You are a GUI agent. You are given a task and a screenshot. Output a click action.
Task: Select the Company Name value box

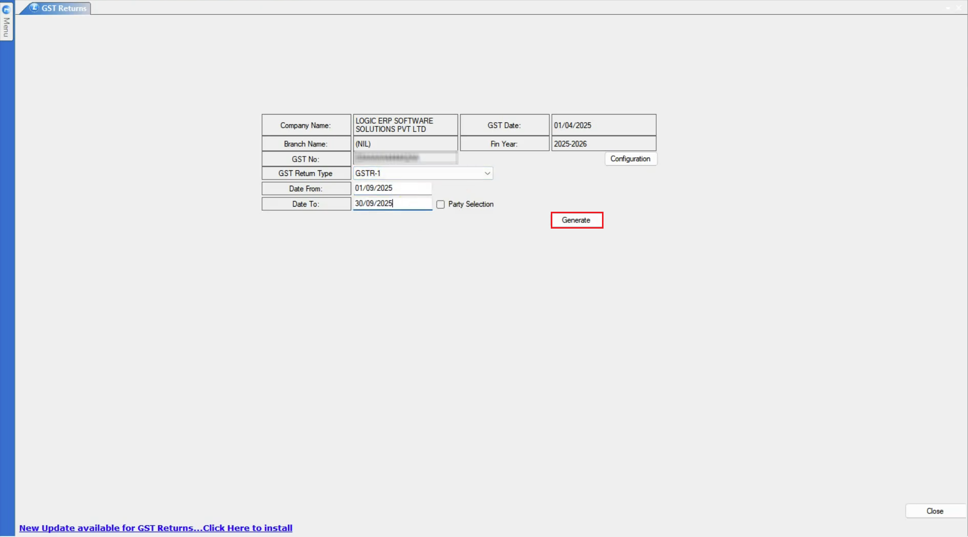[405, 125]
